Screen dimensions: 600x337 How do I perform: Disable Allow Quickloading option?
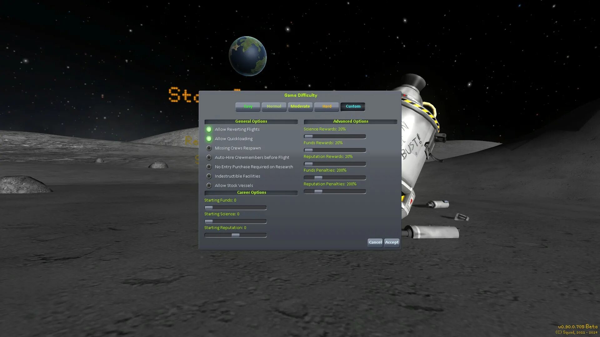[x=209, y=139]
